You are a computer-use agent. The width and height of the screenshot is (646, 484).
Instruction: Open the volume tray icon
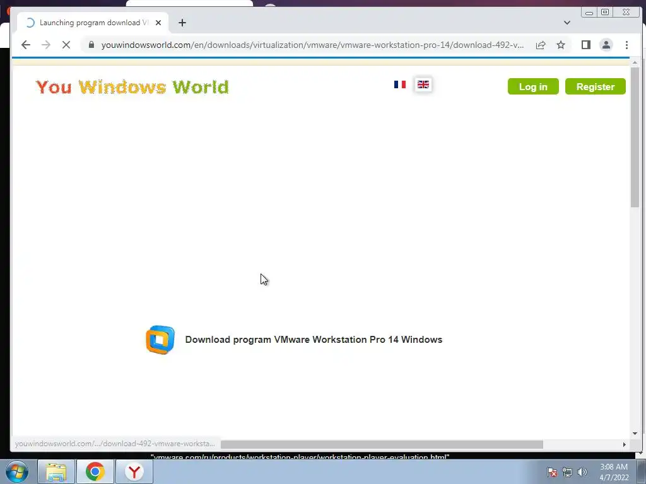(582, 472)
